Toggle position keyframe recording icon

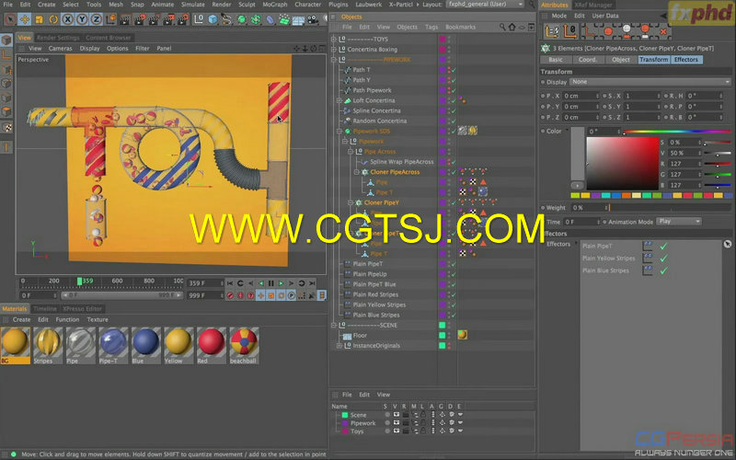[261, 295]
